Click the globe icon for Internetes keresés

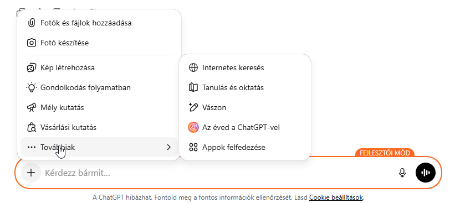point(193,68)
